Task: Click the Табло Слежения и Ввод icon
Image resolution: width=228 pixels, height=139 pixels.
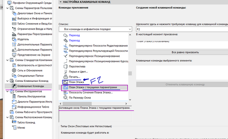Action: pyautogui.click(x=14, y=24)
